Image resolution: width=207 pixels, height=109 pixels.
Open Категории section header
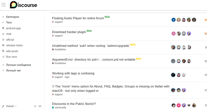[13, 17]
